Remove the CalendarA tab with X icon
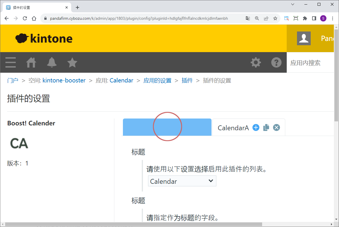 [x=276, y=128]
